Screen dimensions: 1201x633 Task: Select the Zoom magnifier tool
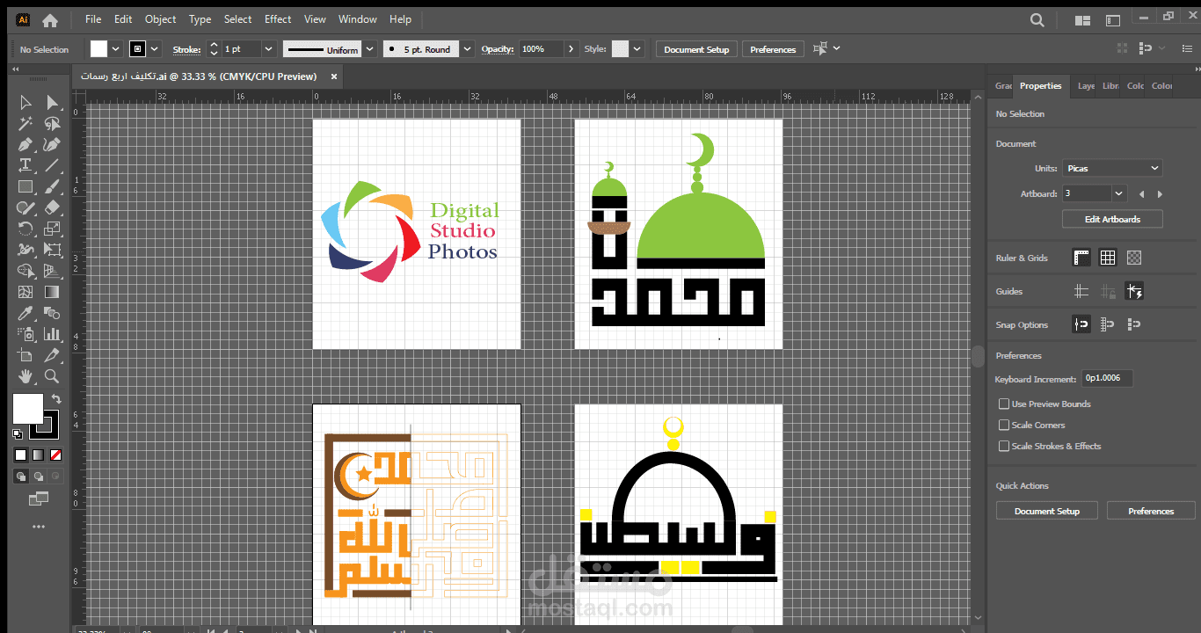(52, 376)
